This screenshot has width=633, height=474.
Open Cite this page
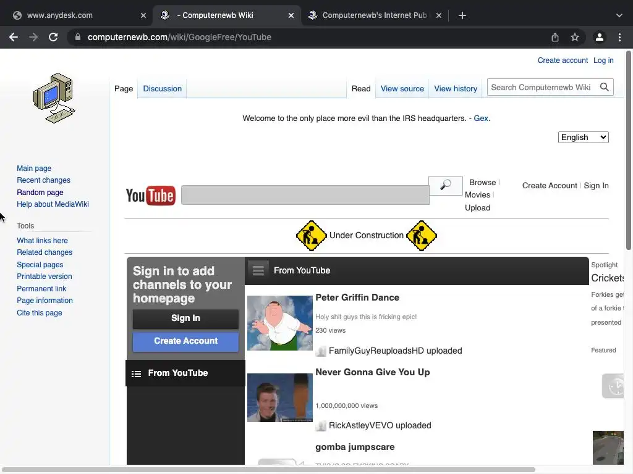click(x=40, y=313)
